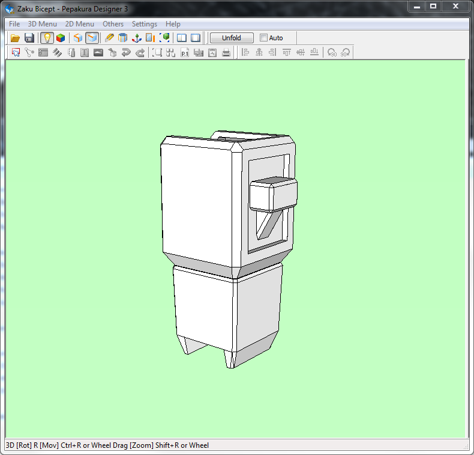Screen dimensions: 474x455
Task: Enable the Auto checkbox
Action: point(263,37)
